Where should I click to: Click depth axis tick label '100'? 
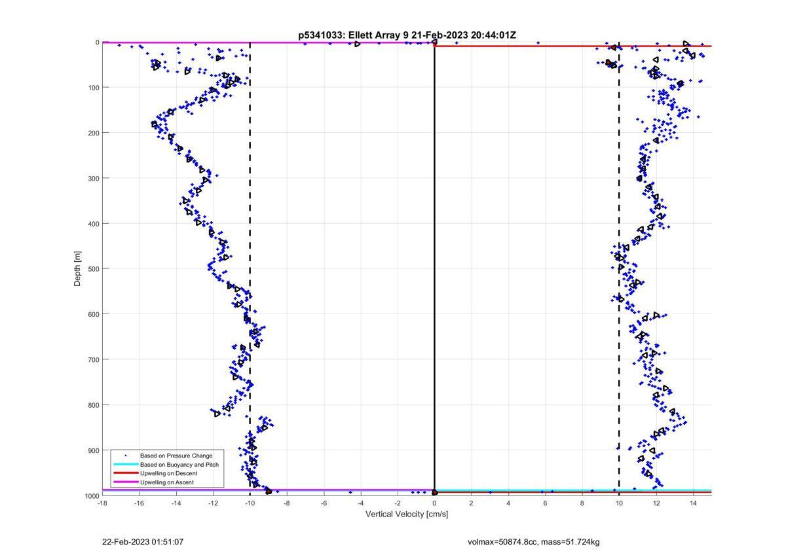click(93, 88)
